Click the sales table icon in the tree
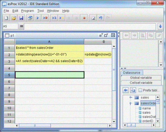The image size is (166, 132). tap(136, 98)
